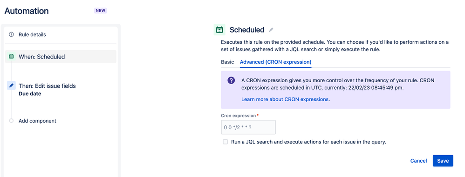The image size is (465, 177).
Task: Focus the Cron expression input field
Action: 248,127
